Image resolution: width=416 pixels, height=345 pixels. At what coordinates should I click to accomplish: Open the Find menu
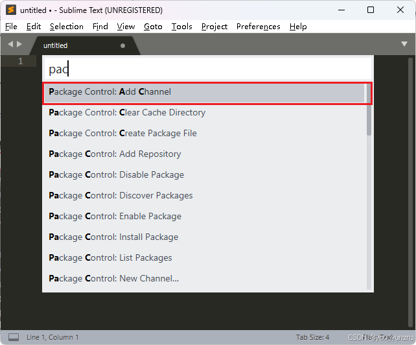click(x=100, y=27)
